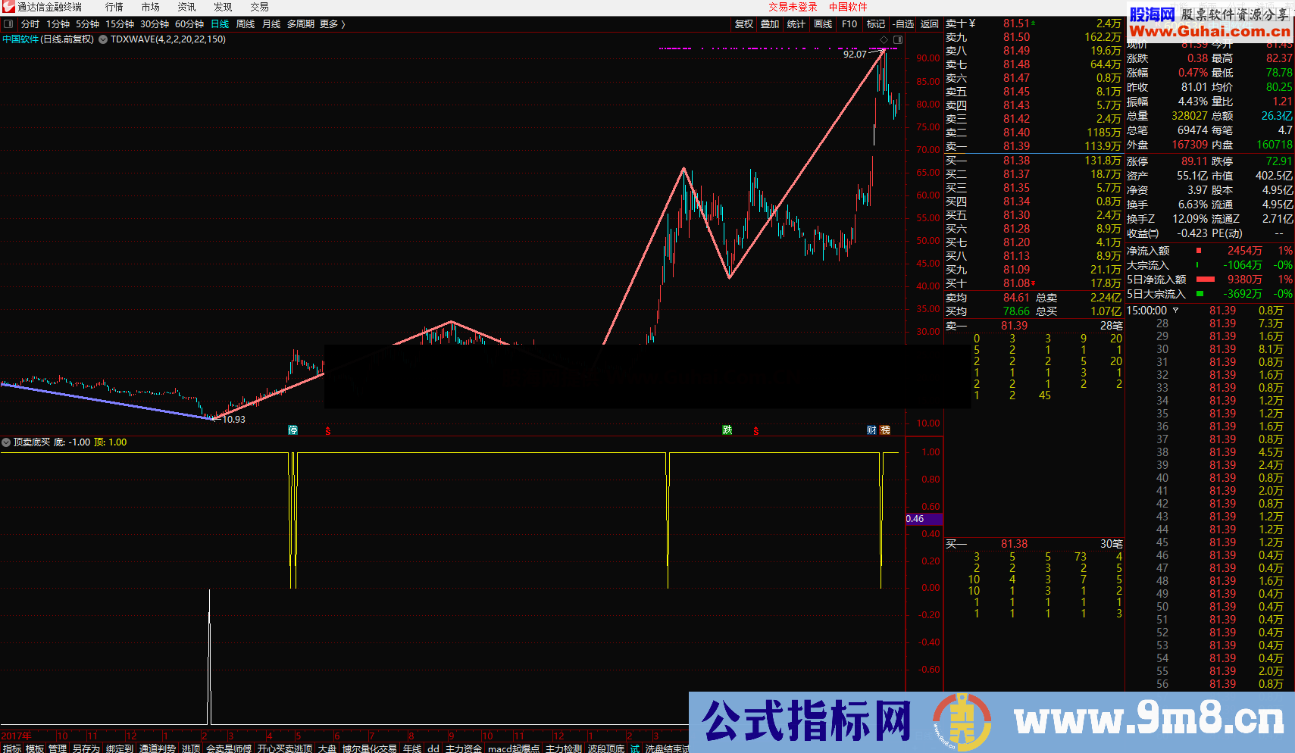Click the 通达信 app logo icon
This screenshot has height=753, width=1295.
coord(8,7)
